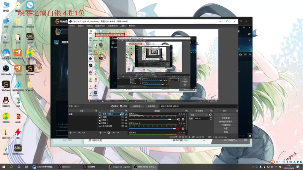Open 场景集合(S) menu in OBS

click(x=112, y=26)
